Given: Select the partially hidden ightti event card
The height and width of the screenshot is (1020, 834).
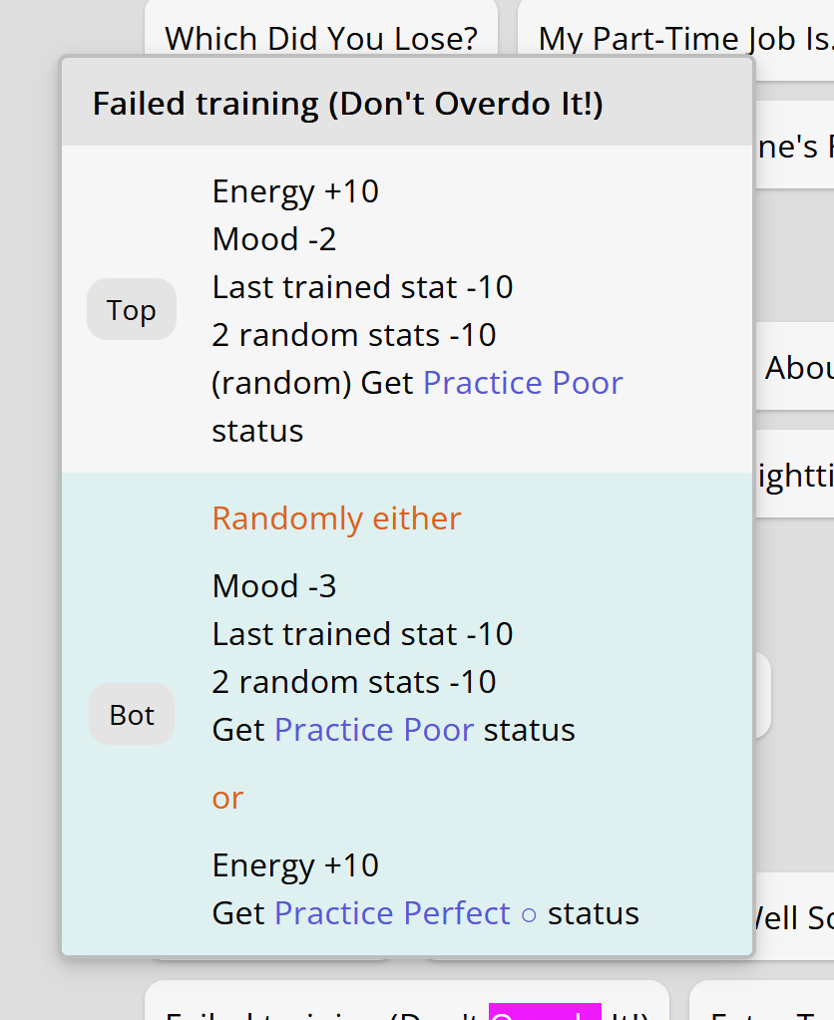Looking at the screenshot, I should pos(794,475).
